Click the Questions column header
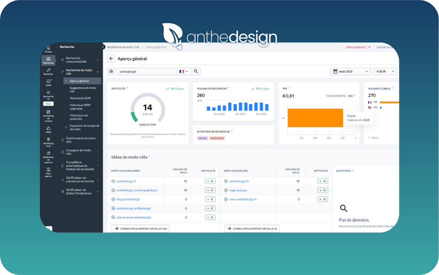The height and width of the screenshot is (275, 439). (344, 170)
